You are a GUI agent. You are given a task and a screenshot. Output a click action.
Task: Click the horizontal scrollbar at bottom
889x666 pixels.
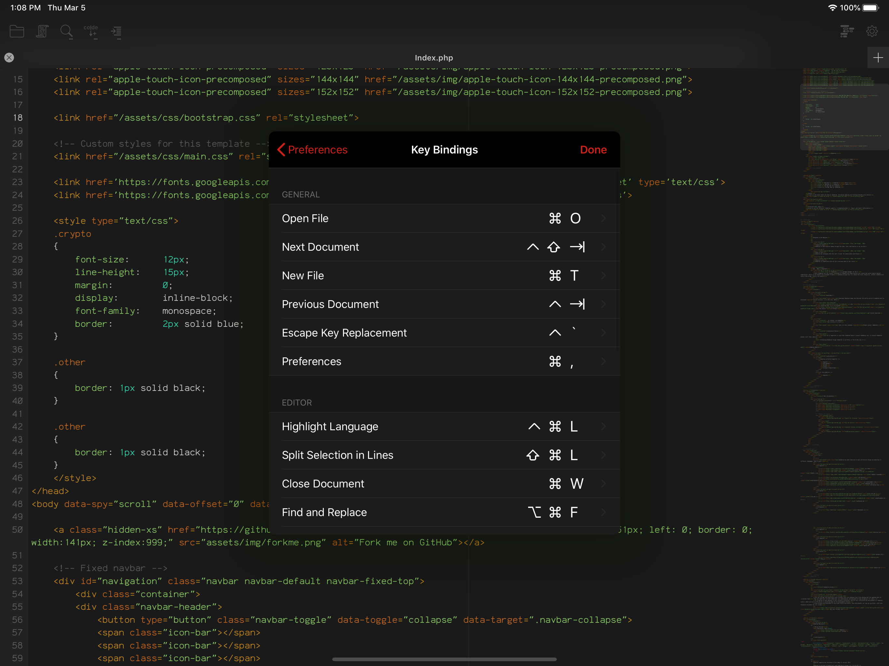(444, 659)
